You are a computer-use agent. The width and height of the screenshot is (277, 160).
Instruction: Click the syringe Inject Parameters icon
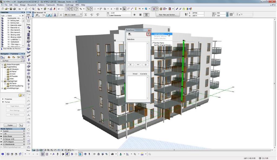(x=180, y=9)
